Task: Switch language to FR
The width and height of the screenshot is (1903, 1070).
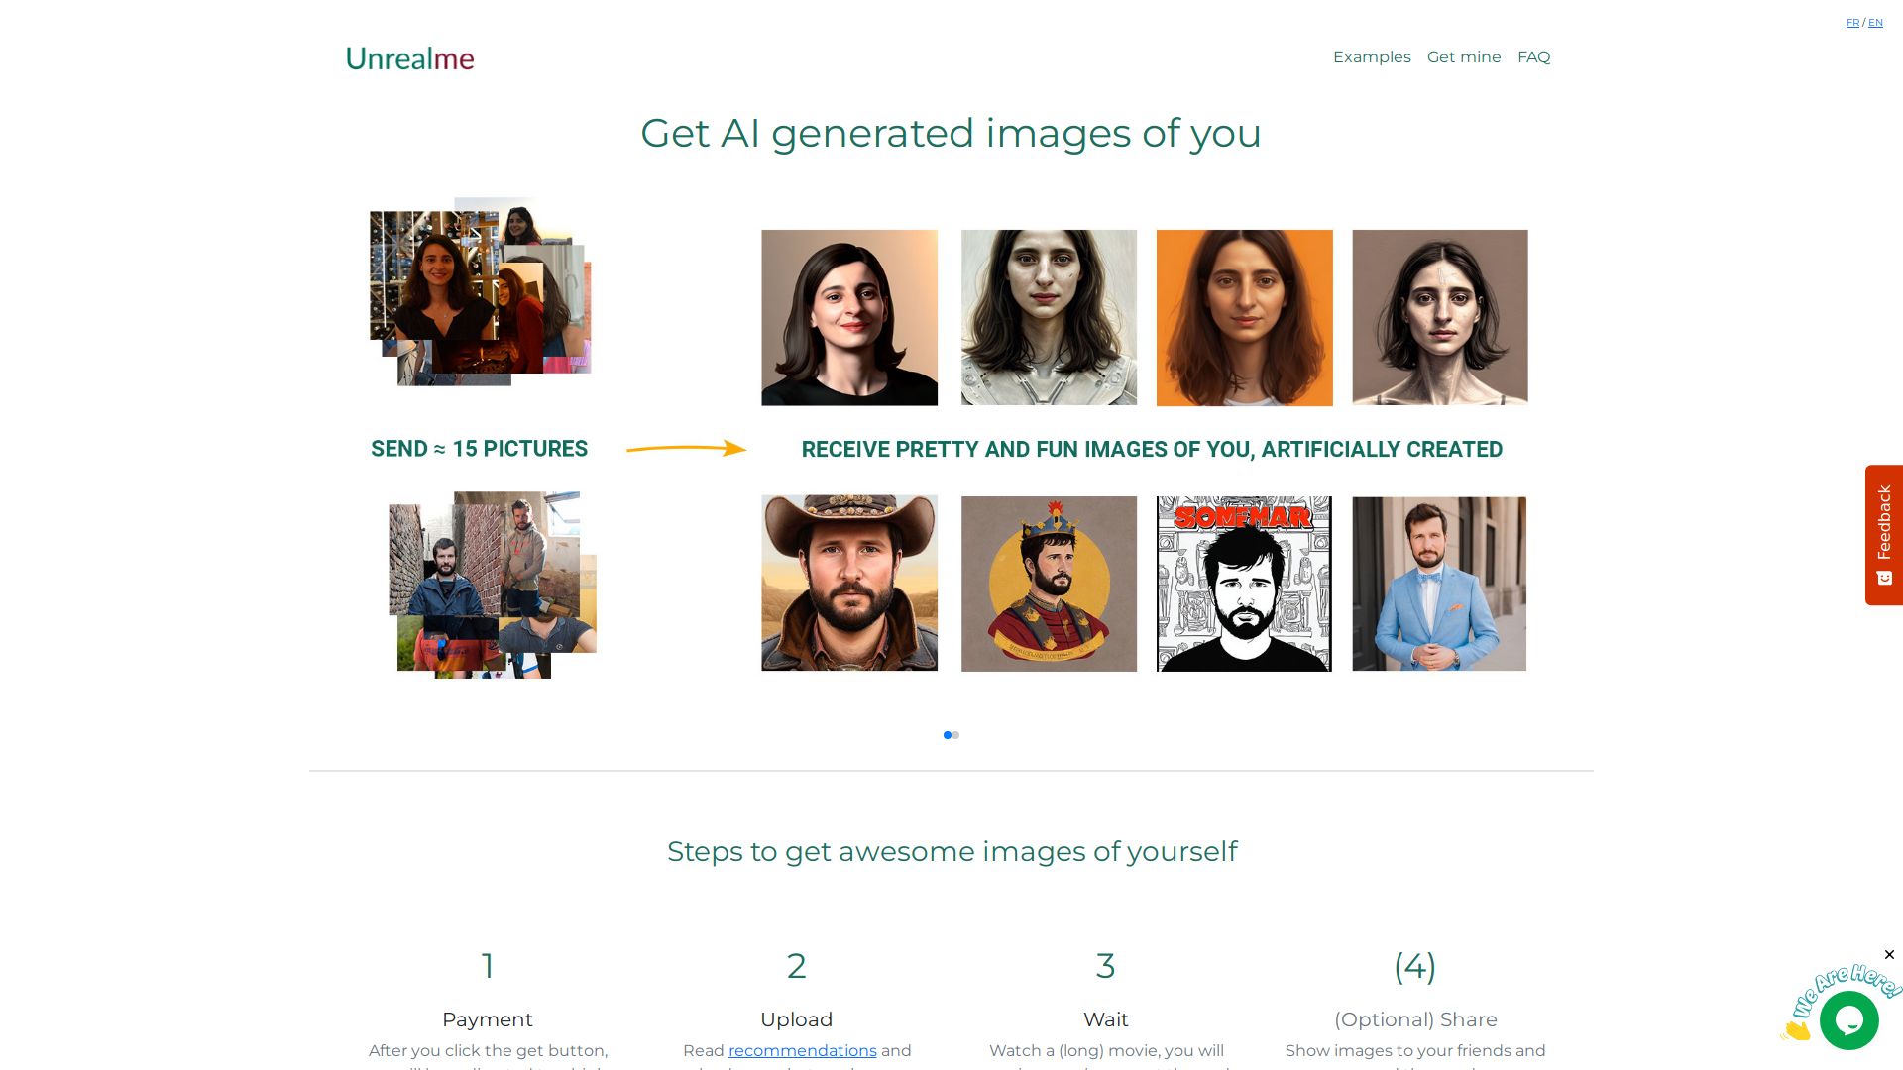Action: click(x=1852, y=23)
